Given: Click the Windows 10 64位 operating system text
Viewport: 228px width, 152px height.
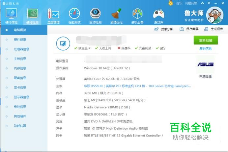Looking at the screenshot, I should click(x=107, y=68).
